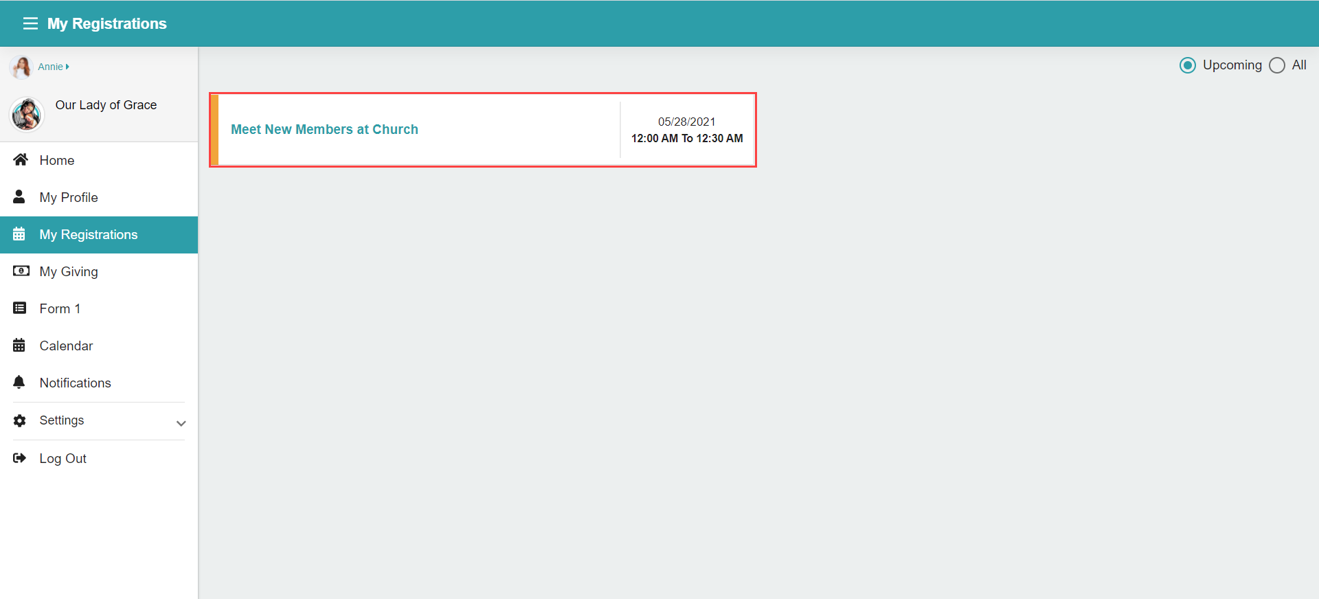Click the My Profile person icon
The height and width of the screenshot is (599, 1319).
19,197
